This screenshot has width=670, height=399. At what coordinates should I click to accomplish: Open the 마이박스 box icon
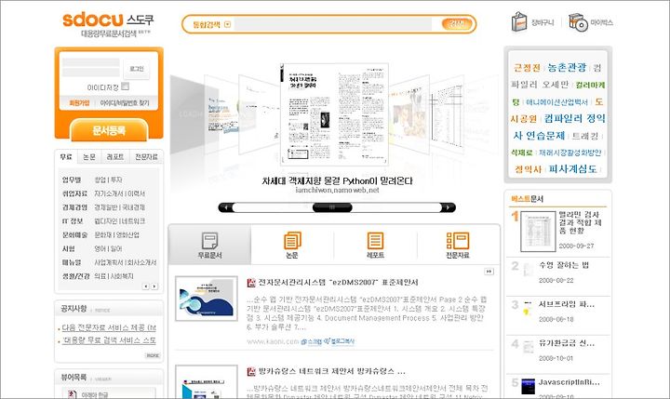[578, 22]
